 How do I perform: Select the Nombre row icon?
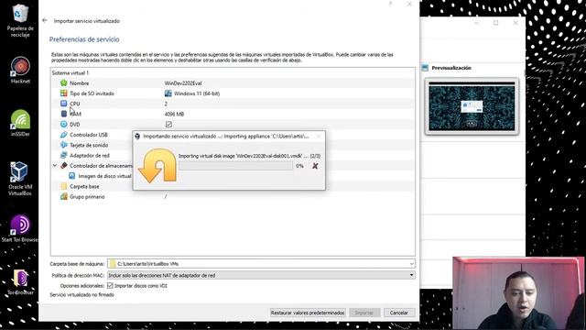click(x=64, y=83)
